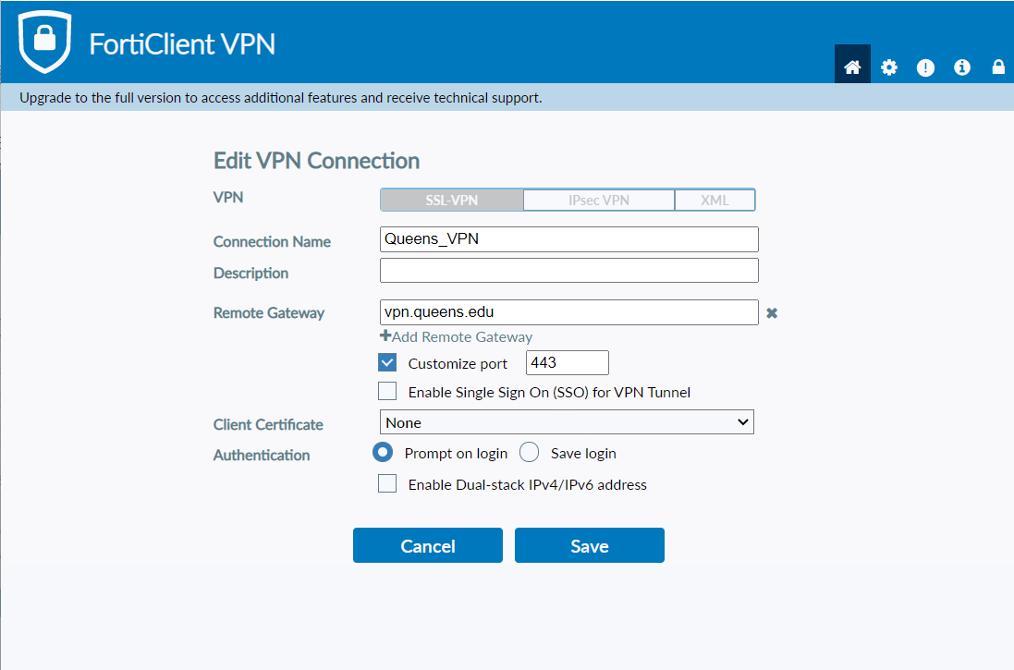Image resolution: width=1014 pixels, height=670 pixels.
Task: Open the notifications exclamation icon
Action: (925, 67)
